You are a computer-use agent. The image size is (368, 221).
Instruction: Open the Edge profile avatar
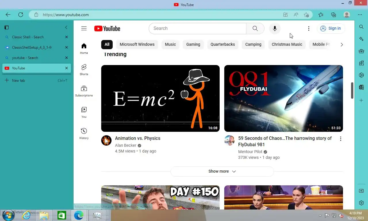click(347, 15)
